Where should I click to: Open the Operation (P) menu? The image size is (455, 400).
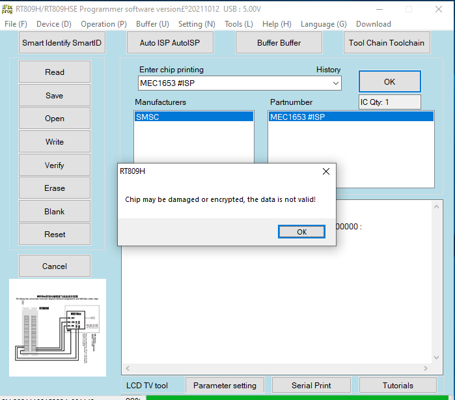(103, 24)
